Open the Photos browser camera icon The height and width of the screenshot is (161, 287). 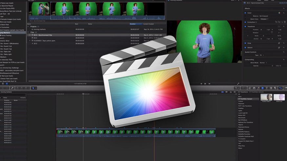pyautogui.click(x=254, y=88)
